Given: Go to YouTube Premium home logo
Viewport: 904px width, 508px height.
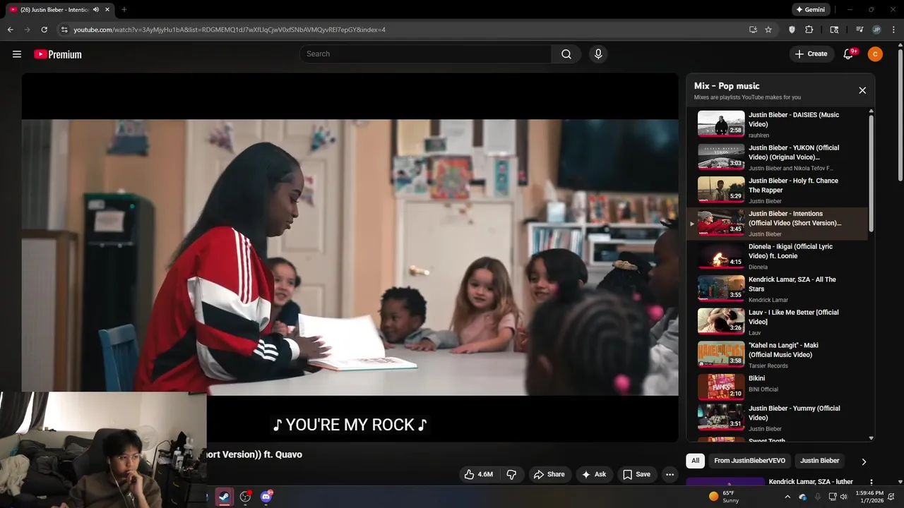Looking at the screenshot, I should 58,54.
